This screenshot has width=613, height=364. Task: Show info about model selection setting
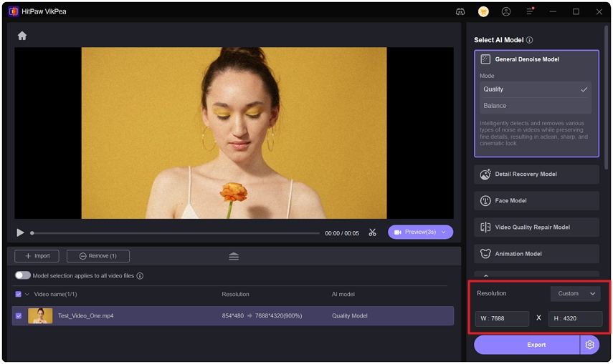(x=140, y=276)
